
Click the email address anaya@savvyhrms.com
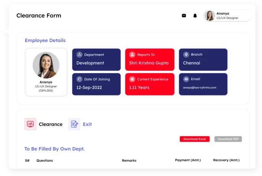pyautogui.click(x=200, y=87)
